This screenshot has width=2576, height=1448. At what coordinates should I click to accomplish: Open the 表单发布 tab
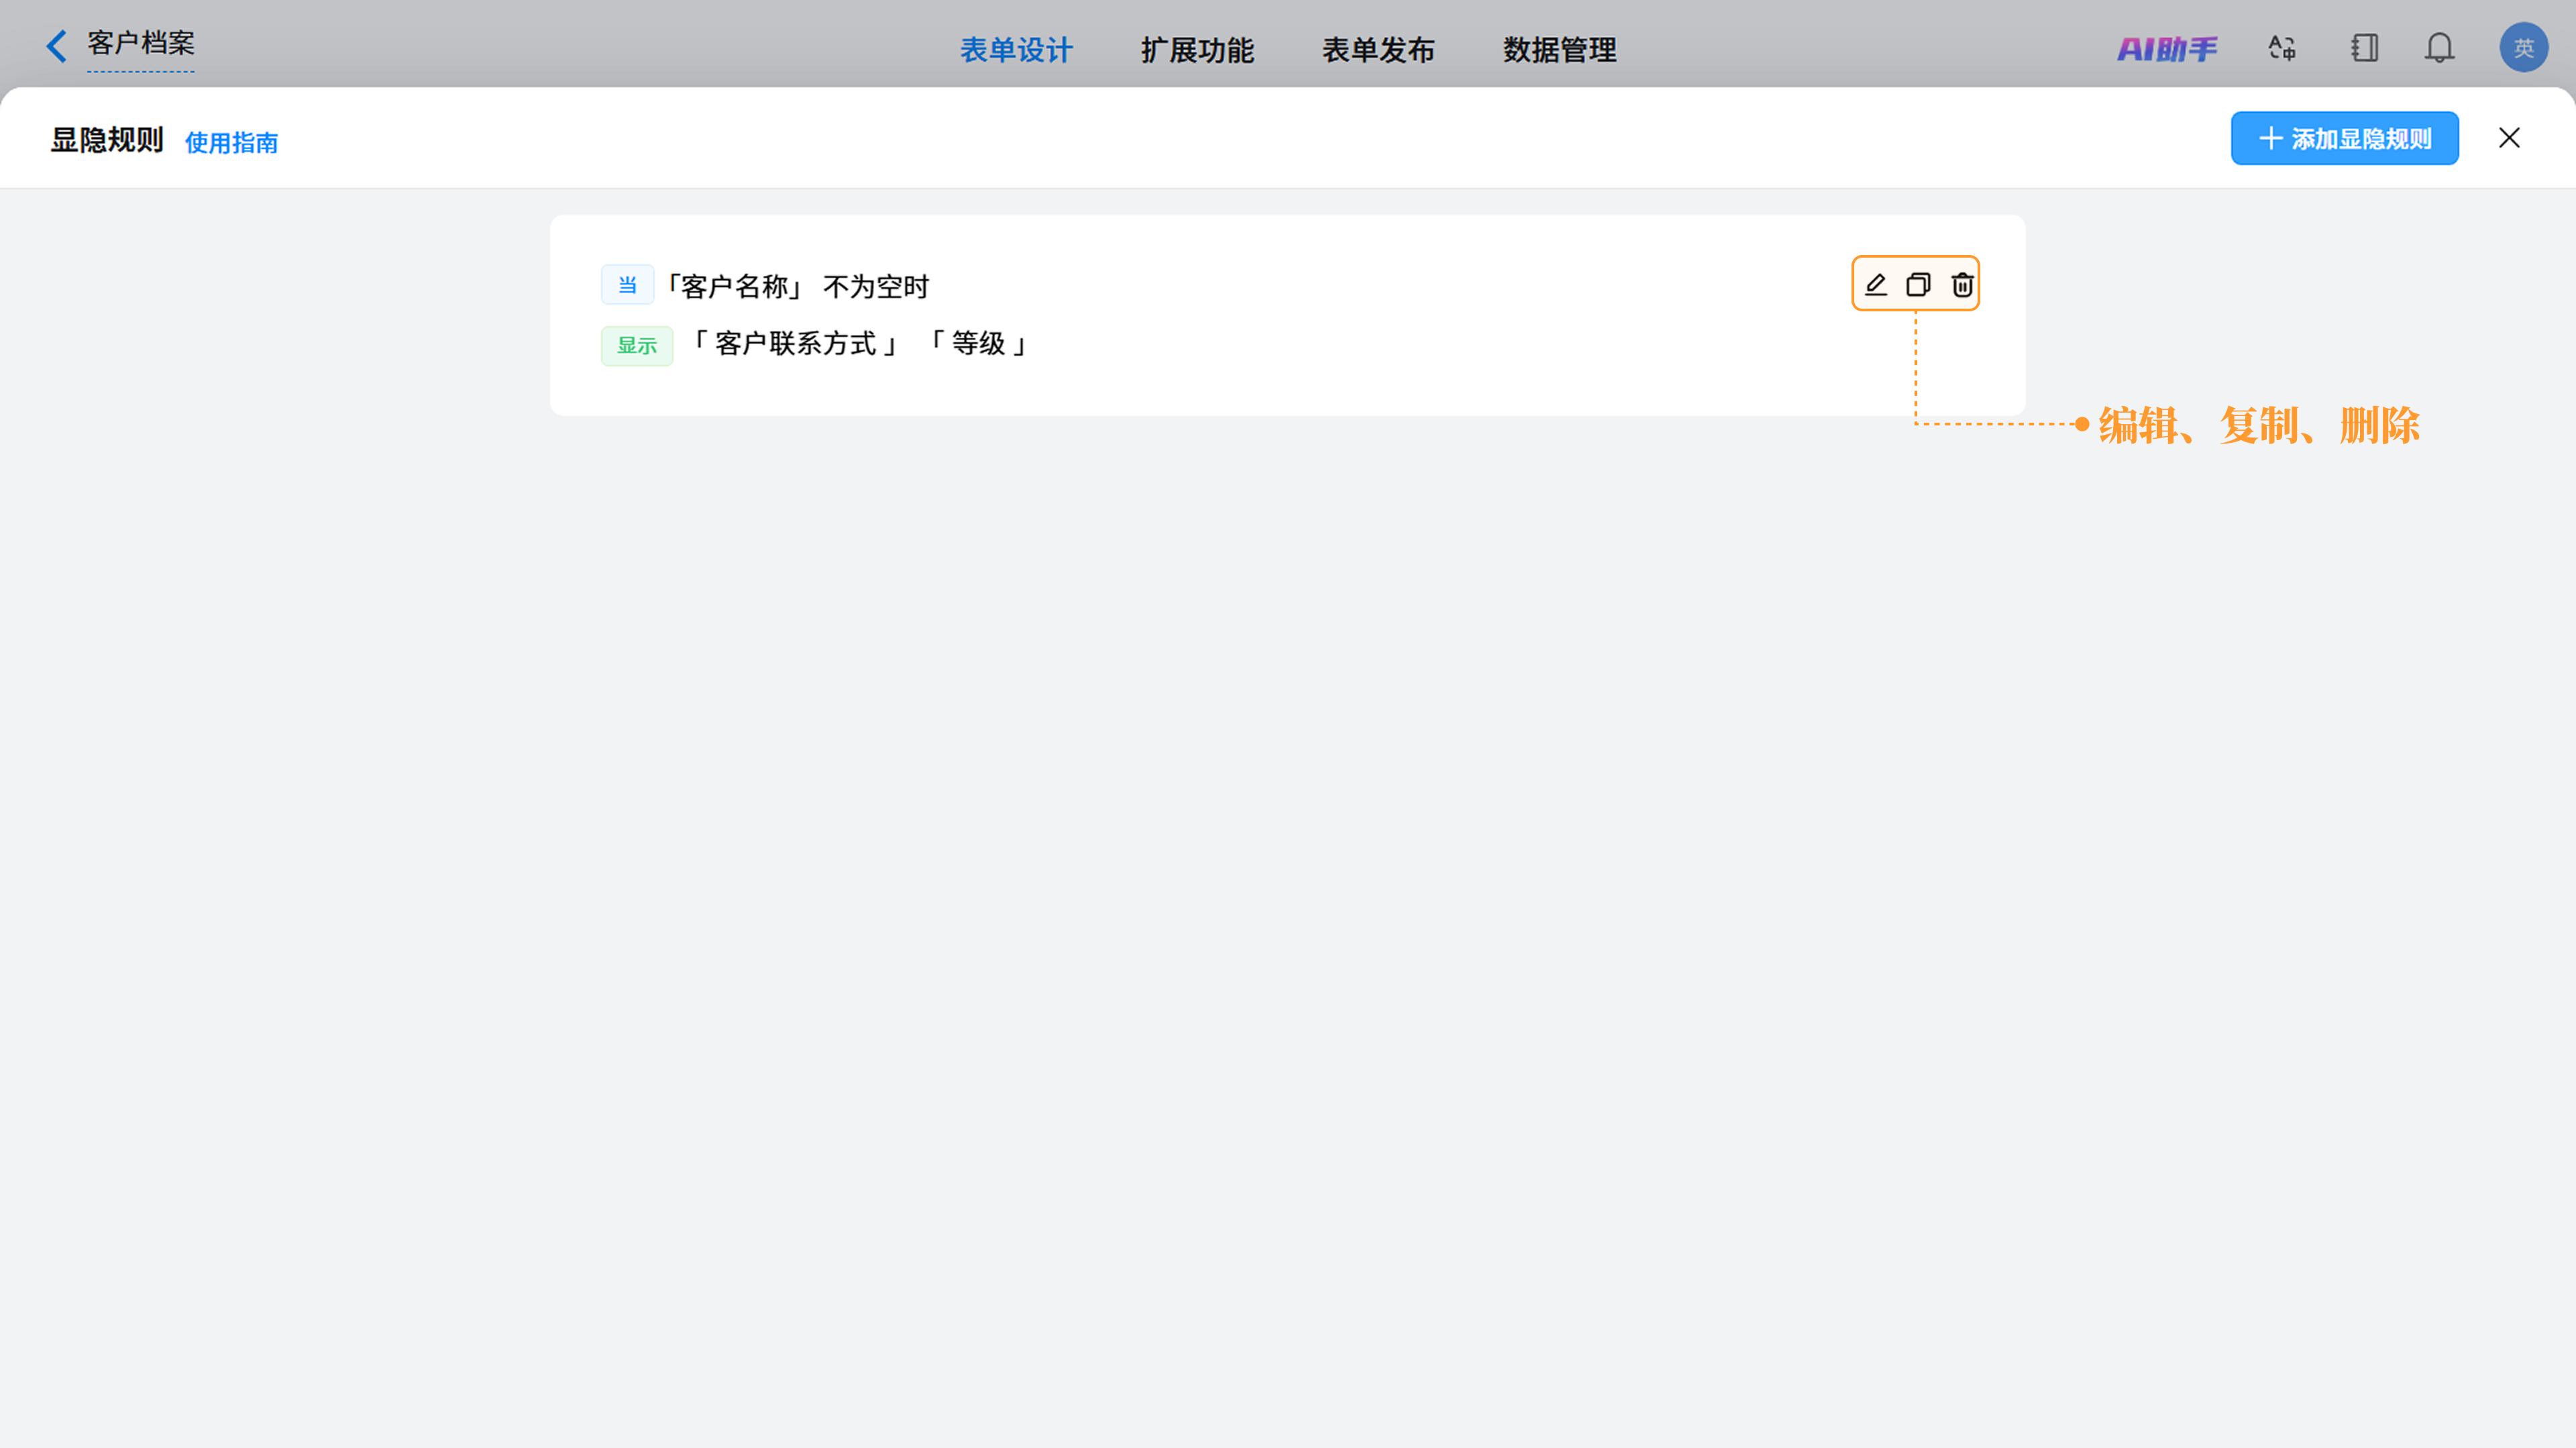pos(1378,50)
